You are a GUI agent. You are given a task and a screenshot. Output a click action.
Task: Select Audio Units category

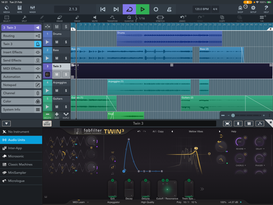click(21, 140)
